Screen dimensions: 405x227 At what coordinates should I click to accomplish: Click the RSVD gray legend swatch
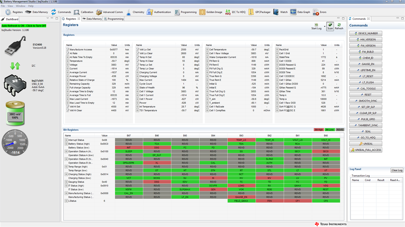pyautogui.click(x=340, y=130)
